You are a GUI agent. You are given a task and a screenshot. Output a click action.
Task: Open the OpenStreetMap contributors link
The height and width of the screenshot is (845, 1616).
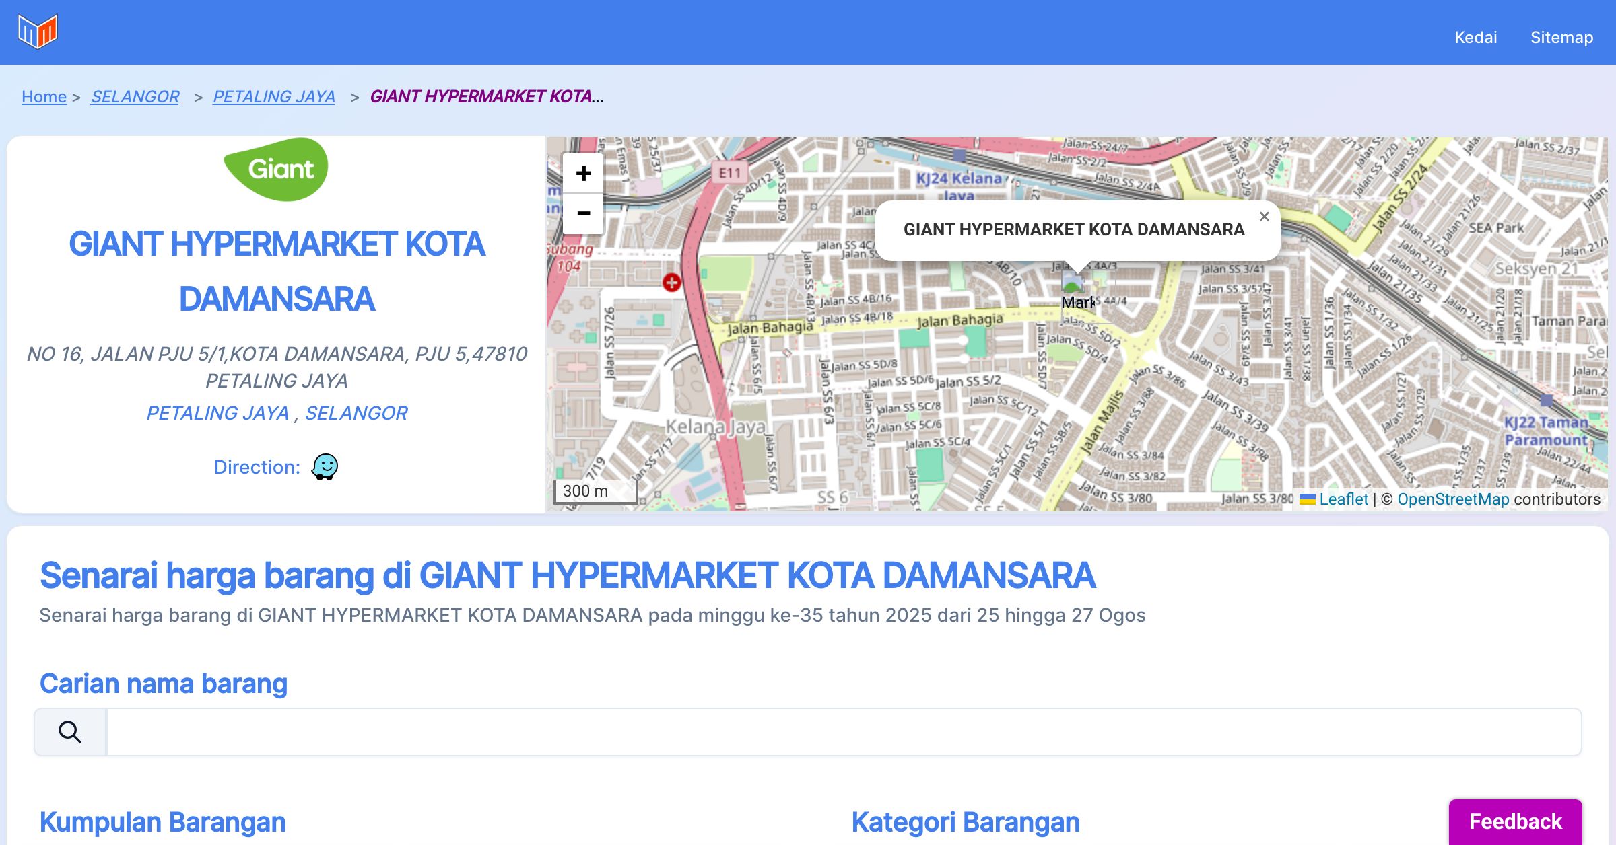click(1453, 499)
